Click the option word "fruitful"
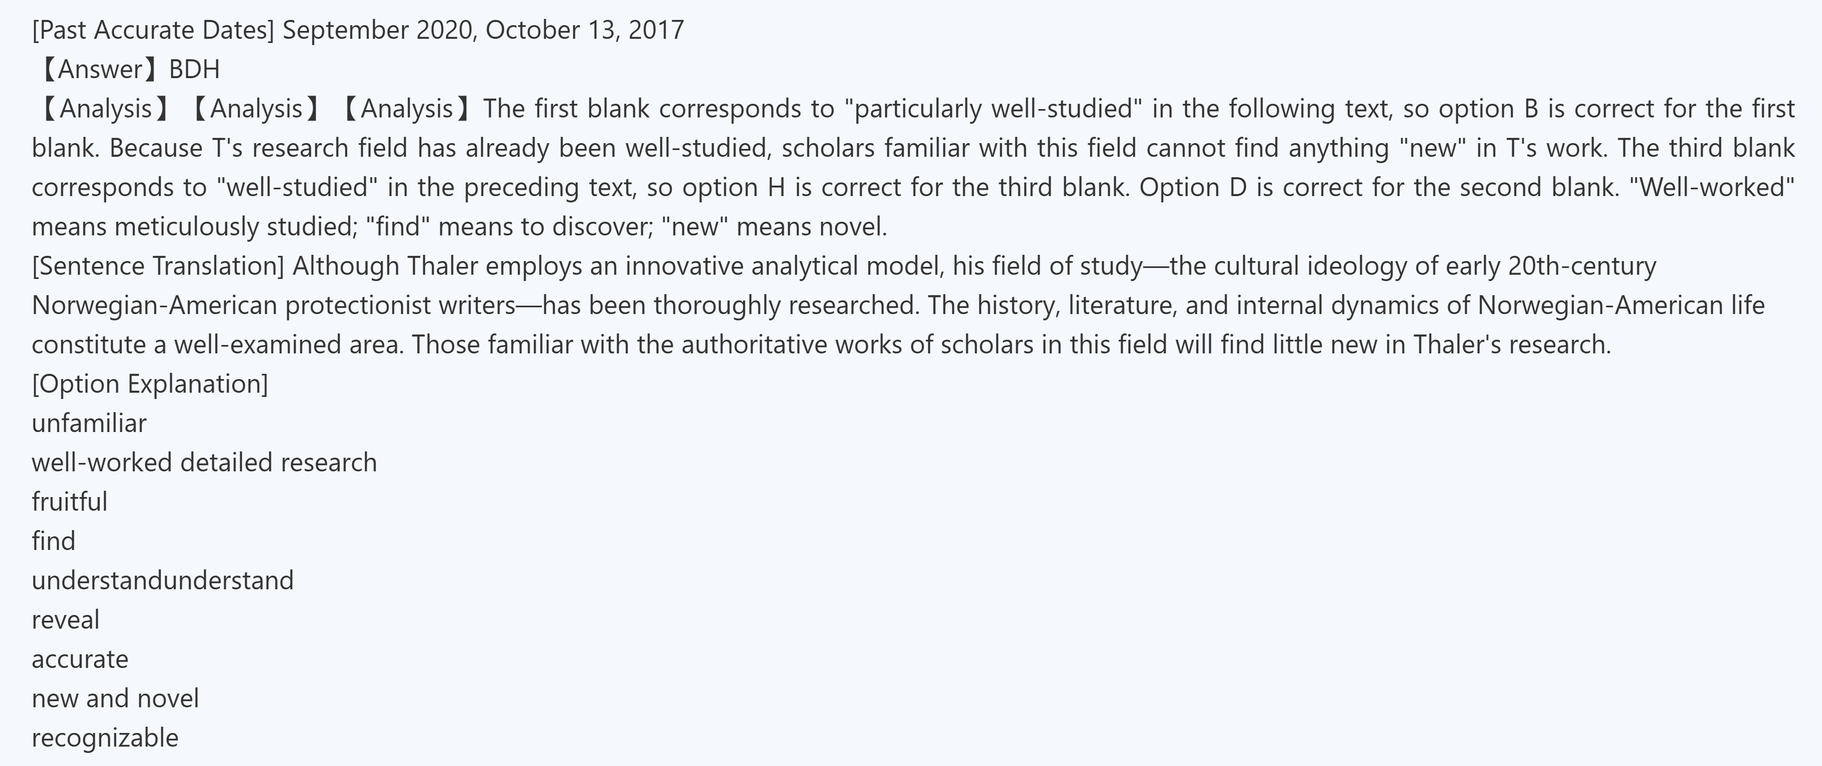 pyautogui.click(x=69, y=502)
